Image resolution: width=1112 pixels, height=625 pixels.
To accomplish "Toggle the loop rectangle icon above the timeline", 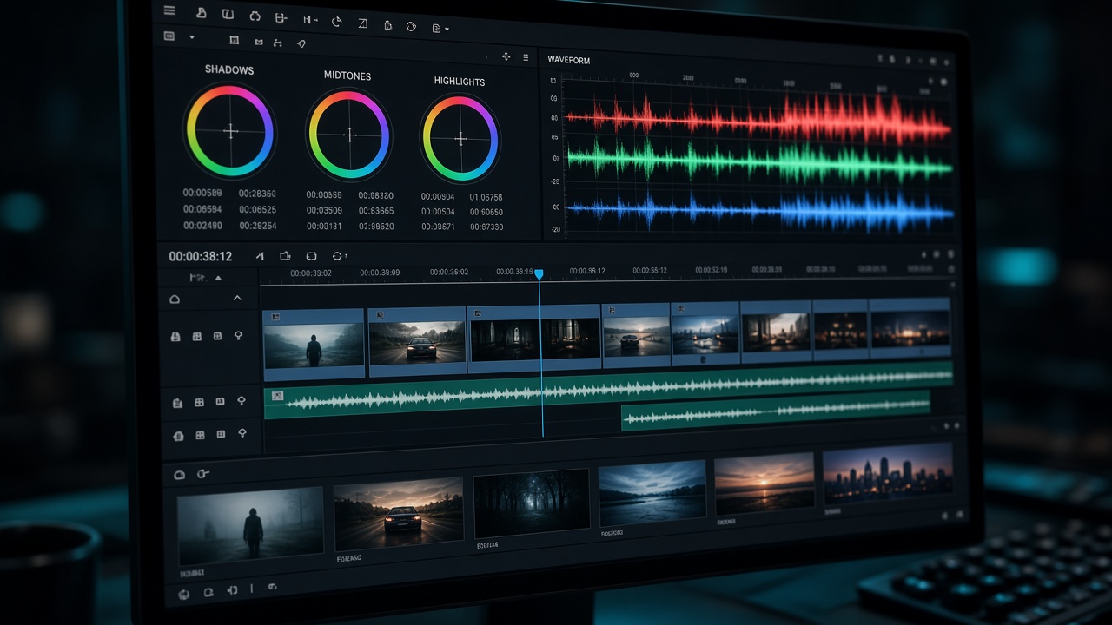I will click(x=311, y=256).
